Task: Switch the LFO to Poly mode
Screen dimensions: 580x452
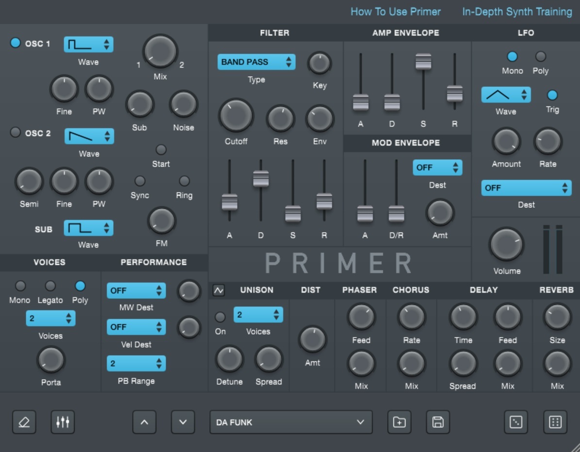Action: (540, 56)
